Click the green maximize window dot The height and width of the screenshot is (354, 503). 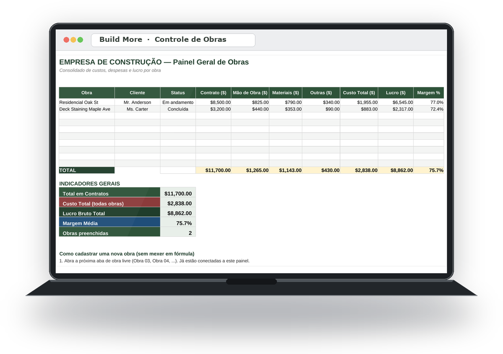click(x=80, y=40)
